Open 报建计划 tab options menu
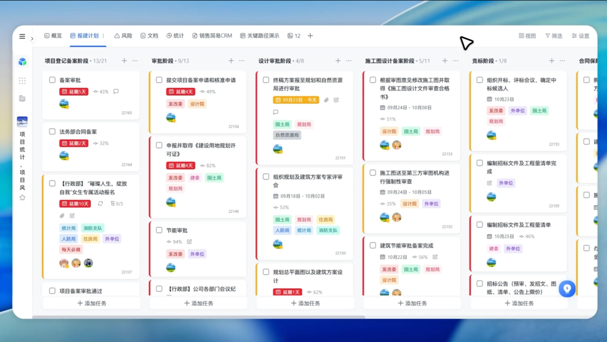The width and height of the screenshot is (607, 342). tap(103, 36)
